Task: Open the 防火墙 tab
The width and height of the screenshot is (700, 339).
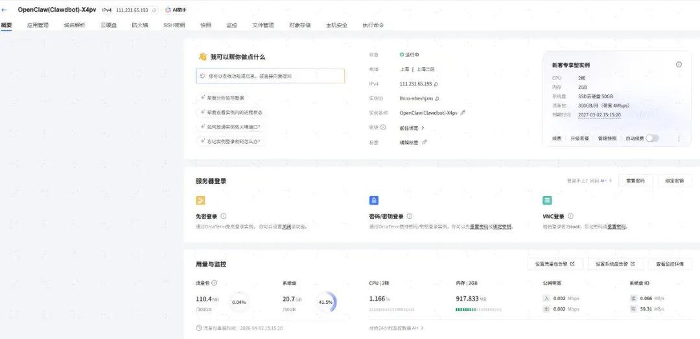Action: 140,25
